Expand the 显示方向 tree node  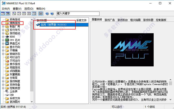[3, 47]
